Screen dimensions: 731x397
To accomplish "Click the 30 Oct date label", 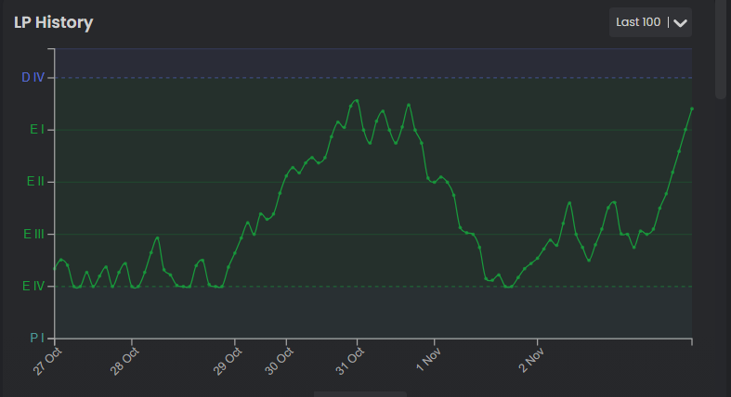I will click(280, 362).
